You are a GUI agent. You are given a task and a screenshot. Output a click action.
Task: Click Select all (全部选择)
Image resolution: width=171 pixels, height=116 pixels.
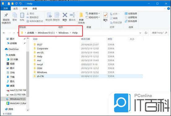coord(131,14)
